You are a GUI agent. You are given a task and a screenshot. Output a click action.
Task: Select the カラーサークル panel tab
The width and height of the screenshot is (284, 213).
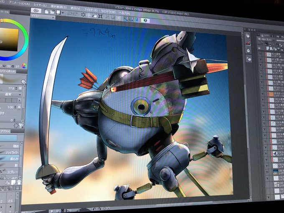(x=5, y=12)
